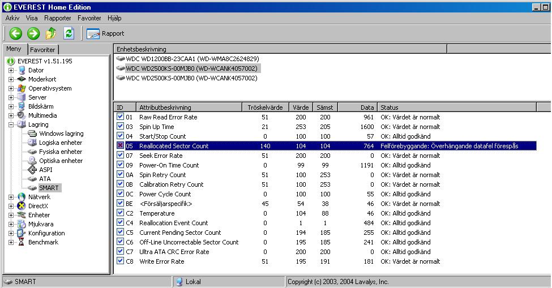This screenshot has width=552, height=288.
Task: Switch to the Meny tab
Action: [14, 49]
